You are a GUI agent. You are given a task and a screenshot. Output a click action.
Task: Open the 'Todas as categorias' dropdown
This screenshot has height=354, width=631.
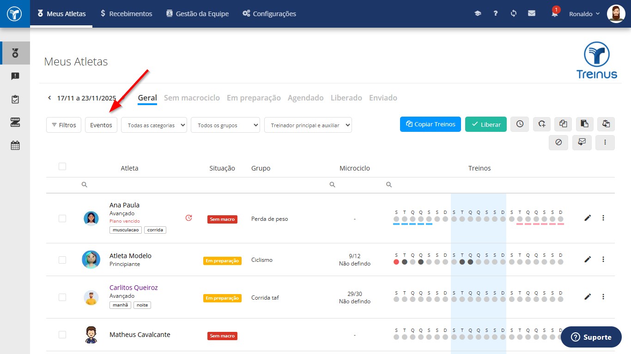pyautogui.click(x=154, y=125)
